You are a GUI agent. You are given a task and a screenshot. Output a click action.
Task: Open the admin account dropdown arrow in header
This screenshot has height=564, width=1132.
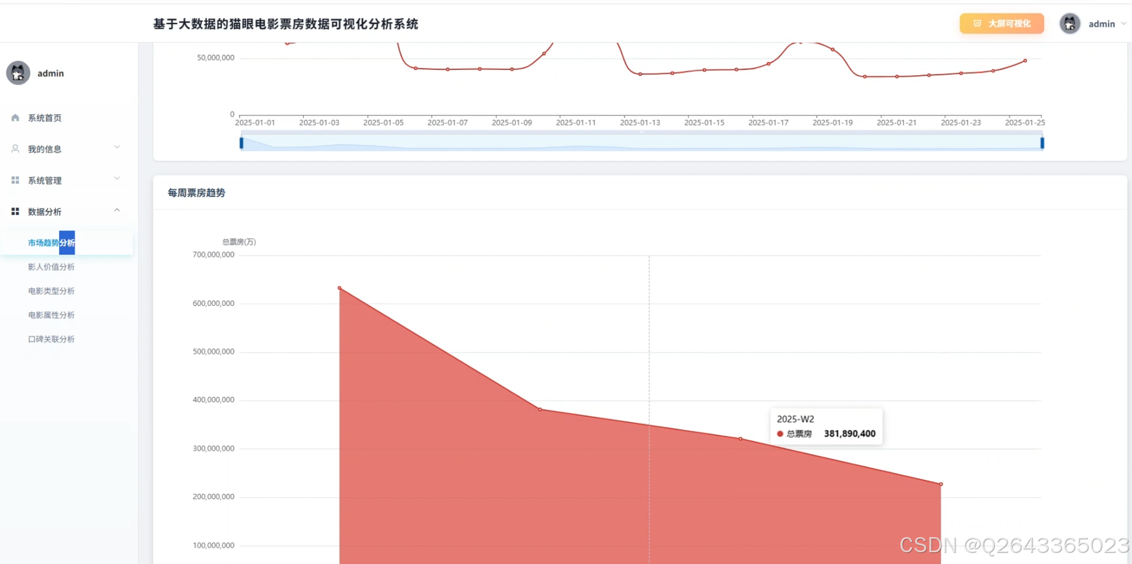click(1123, 24)
